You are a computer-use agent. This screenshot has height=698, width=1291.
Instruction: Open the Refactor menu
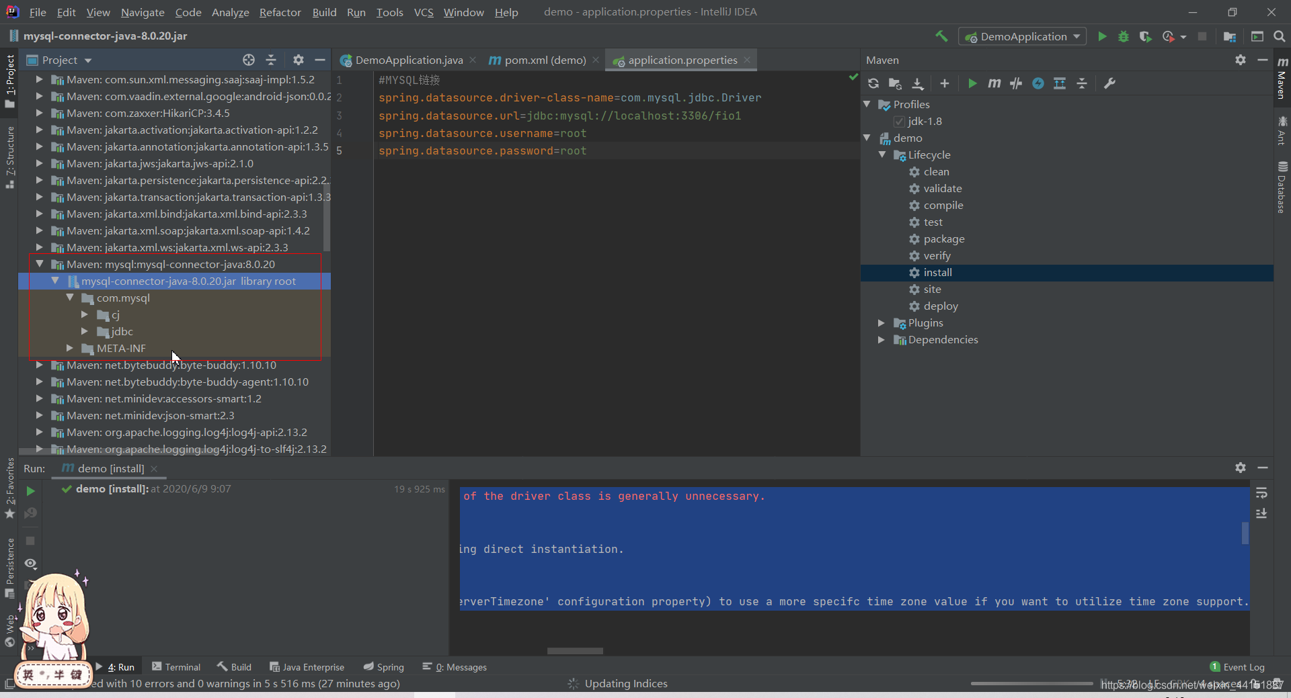click(280, 12)
